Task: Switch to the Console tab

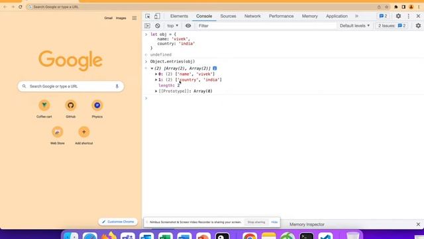Action: pyautogui.click(x=204, y=16)
